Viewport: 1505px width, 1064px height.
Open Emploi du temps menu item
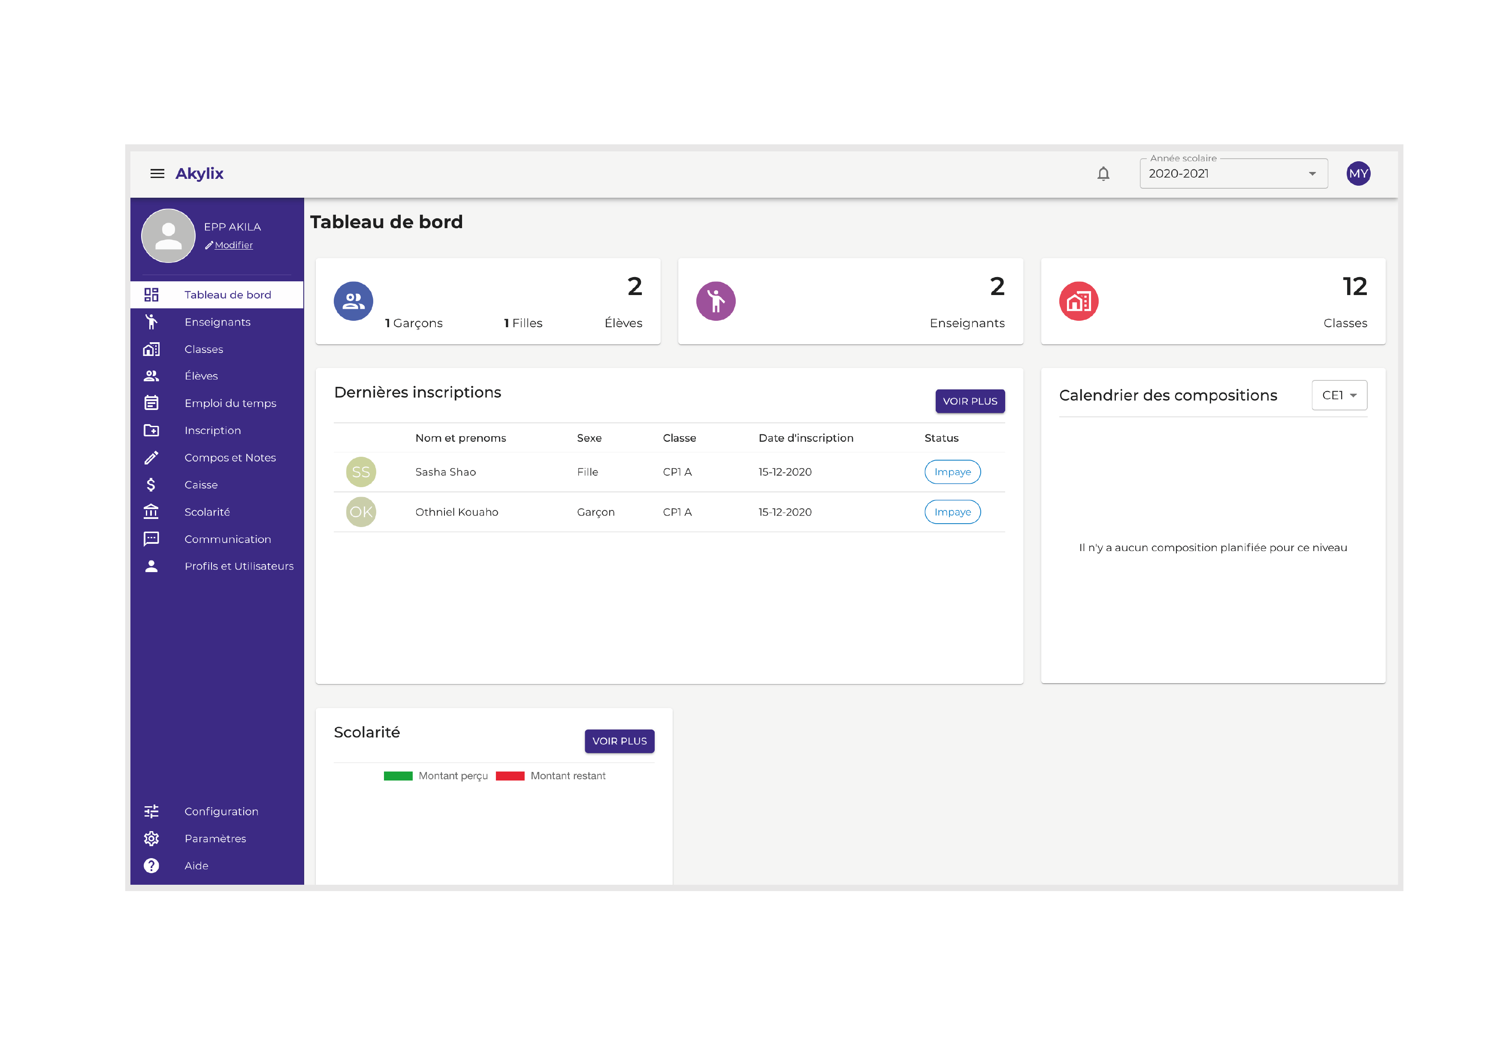[230, 403]
